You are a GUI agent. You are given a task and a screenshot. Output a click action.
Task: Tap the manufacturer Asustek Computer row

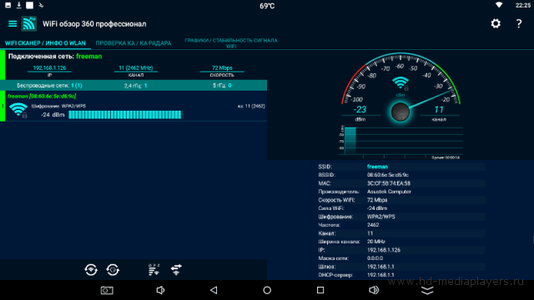[x=401, y=192]
